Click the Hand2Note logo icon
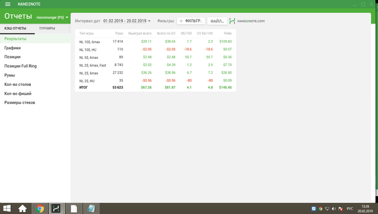This screenshot has width=378, height=214. coord(232,21)
